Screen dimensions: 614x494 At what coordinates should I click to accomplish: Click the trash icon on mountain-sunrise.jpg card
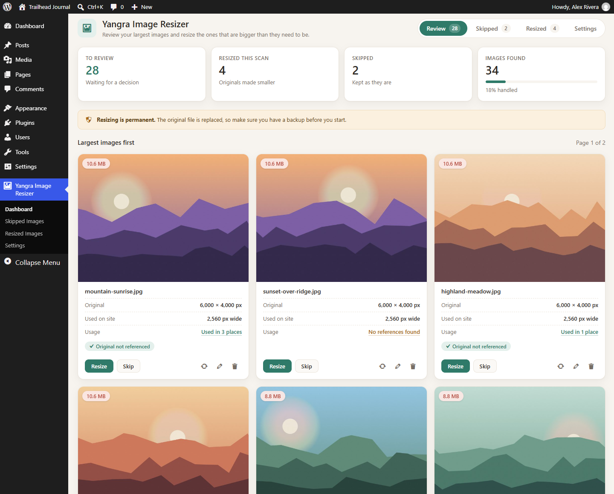pos(235,366)
